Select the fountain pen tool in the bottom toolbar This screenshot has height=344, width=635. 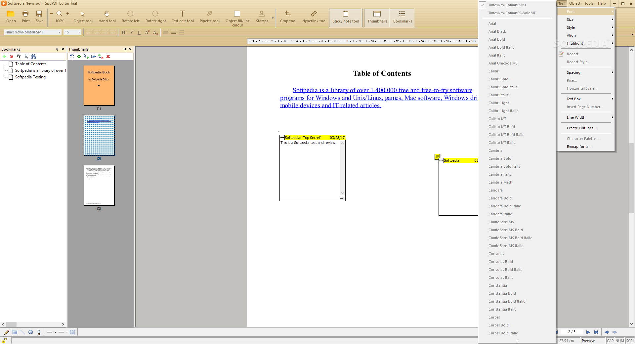click(39, 332)
